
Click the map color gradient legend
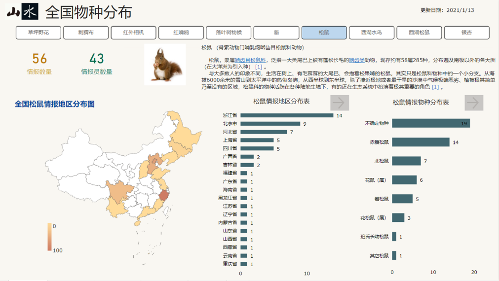pos(49,237)
